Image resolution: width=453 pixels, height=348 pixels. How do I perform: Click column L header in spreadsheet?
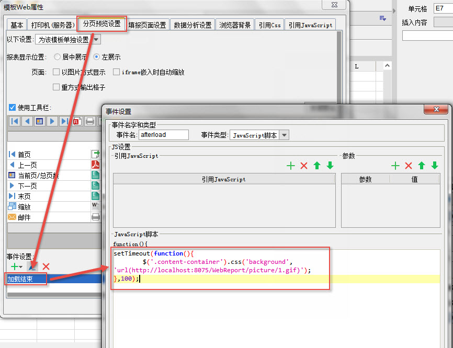pyautogui.click(x=357, y=66)
